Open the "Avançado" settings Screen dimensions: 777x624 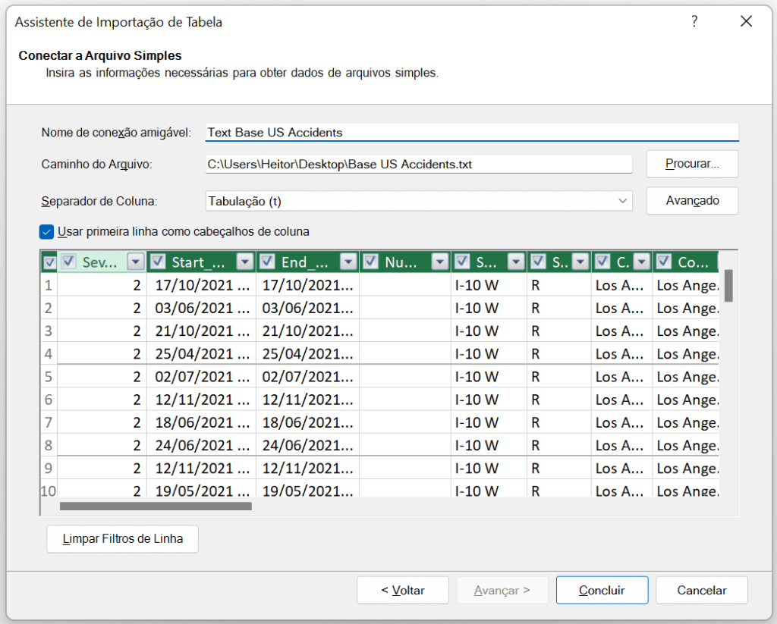click(691, 201)
